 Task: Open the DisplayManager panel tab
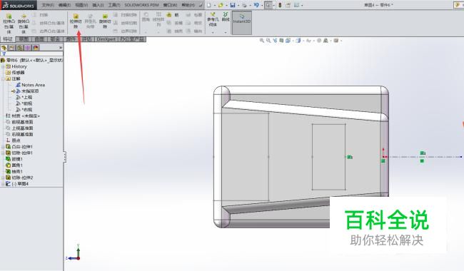pos(36,48)
